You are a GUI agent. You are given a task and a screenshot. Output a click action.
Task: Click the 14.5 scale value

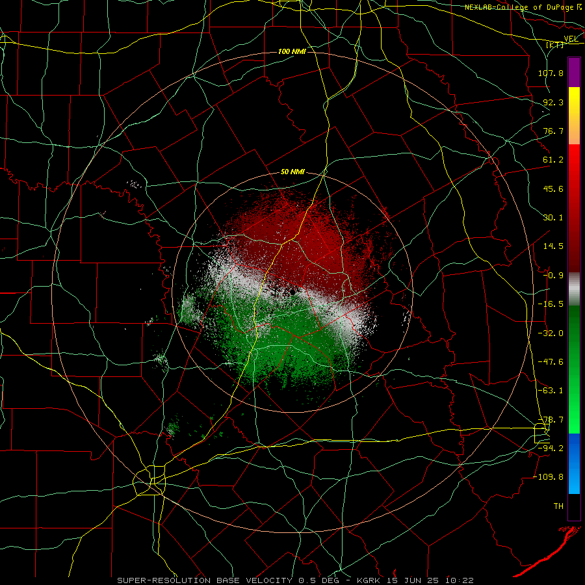(553, 246)
